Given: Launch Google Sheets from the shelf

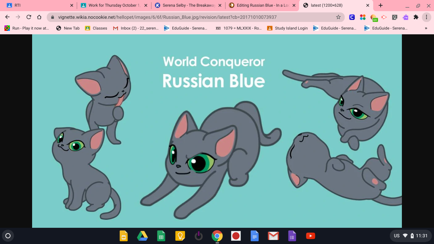Looking at the screenshot, I should pos(161,236).
